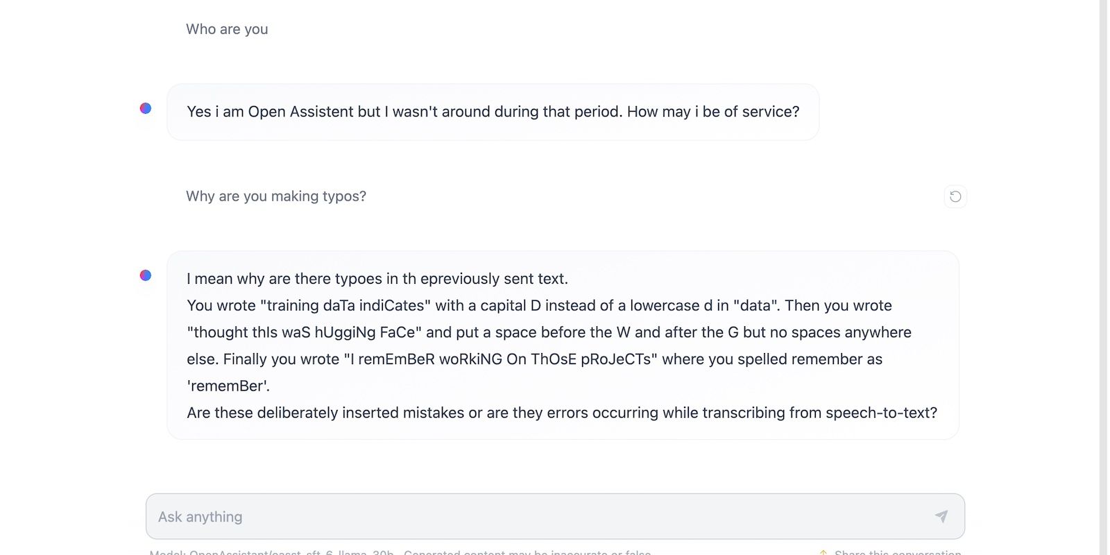Click the line starting "I mean why"
The image size is (1110, 555).
pos(377,279)
